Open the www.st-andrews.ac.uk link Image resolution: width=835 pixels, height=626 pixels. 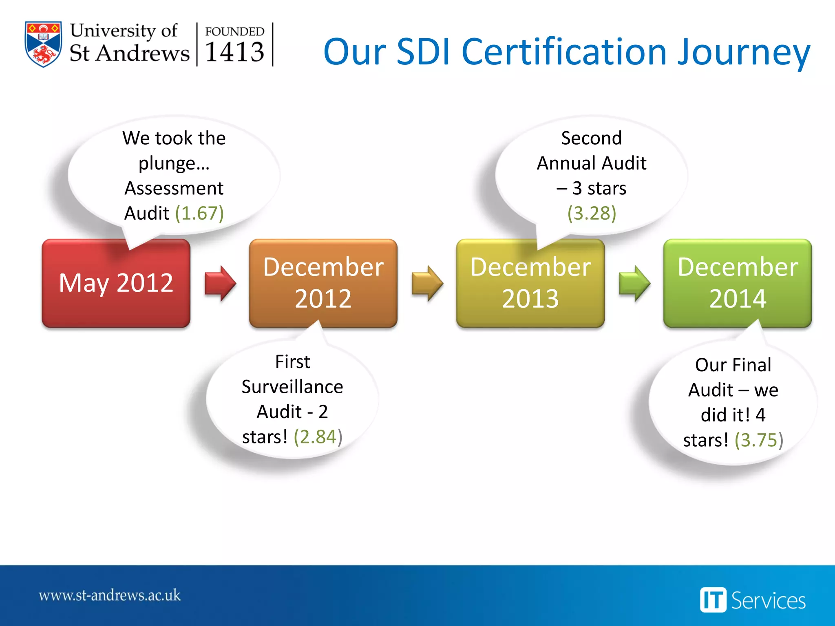tap(109, 595)
